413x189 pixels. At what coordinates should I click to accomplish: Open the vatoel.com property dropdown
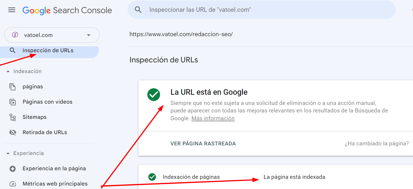coord(52,35)
